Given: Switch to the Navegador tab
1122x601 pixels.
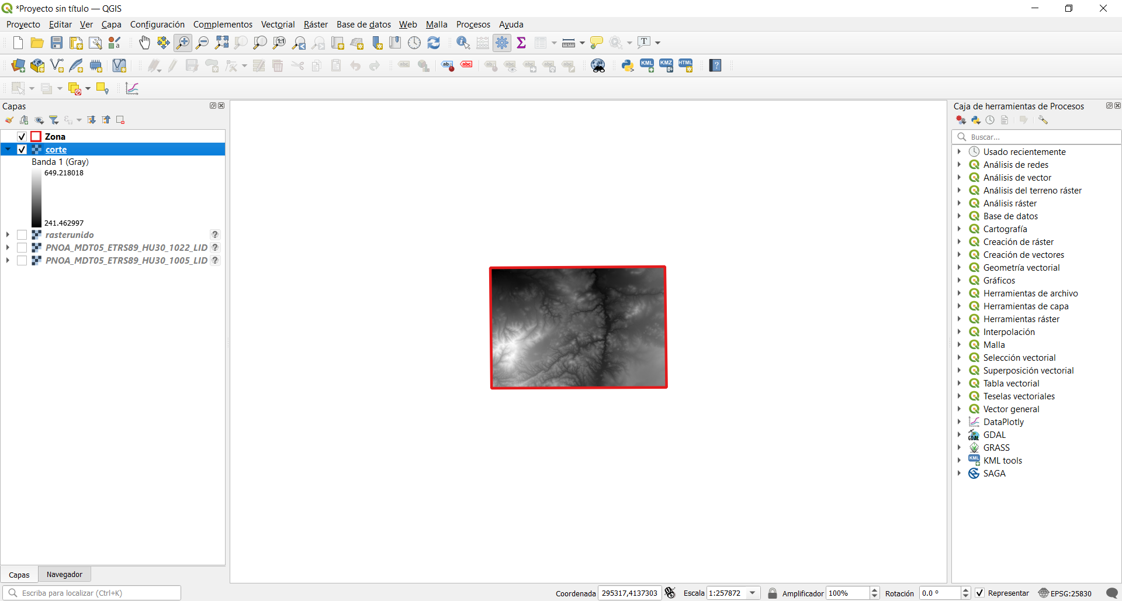Looking at the screenshot, I should pyautogui.click(x=64, y=574).
